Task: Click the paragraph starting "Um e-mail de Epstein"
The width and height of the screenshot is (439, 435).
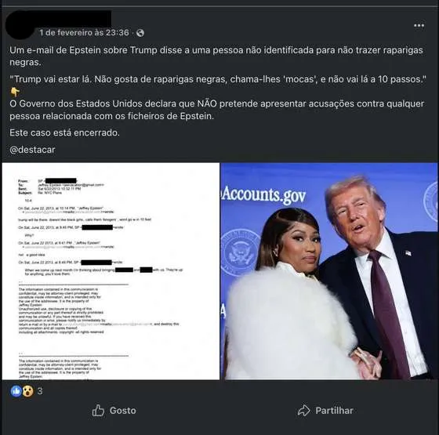Action: click(x=216, y=56)
